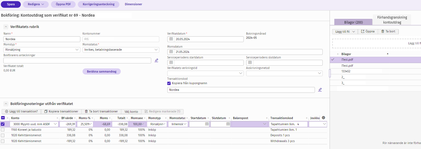Viewport: 421px width, 149px height.
Task: Uncheck row 3000 Myynti checkbox
Action: click(3, 124)
